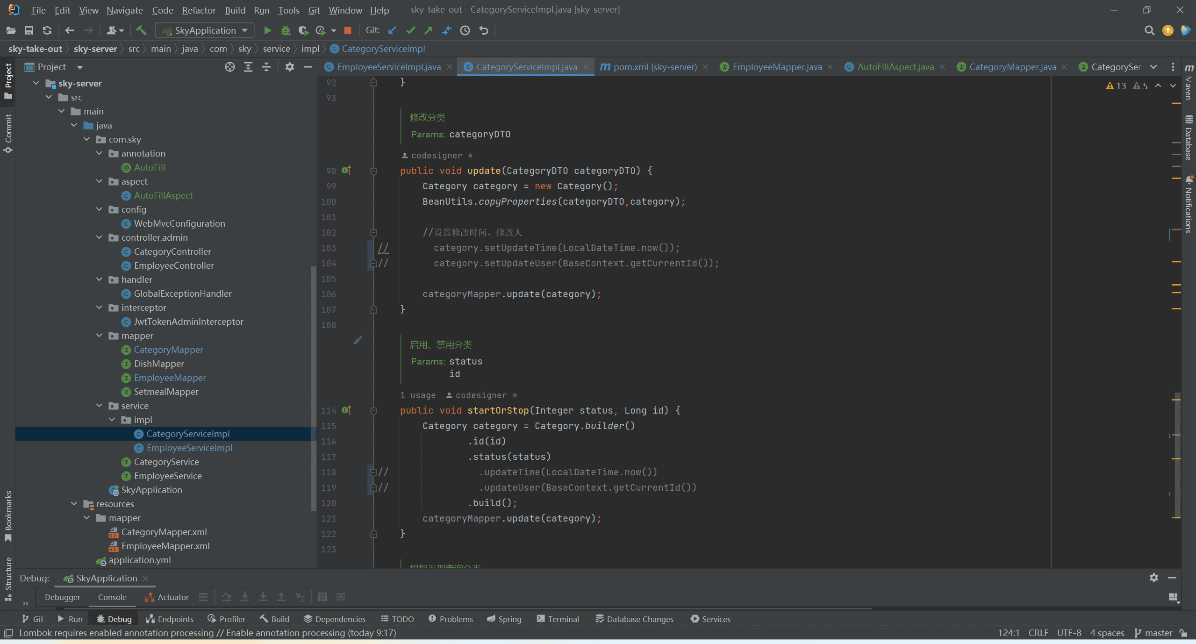The width and height of the screenshot is (1196, 644).
Task: Click the override gutter icon on line 98
Action: pos(346,171)
